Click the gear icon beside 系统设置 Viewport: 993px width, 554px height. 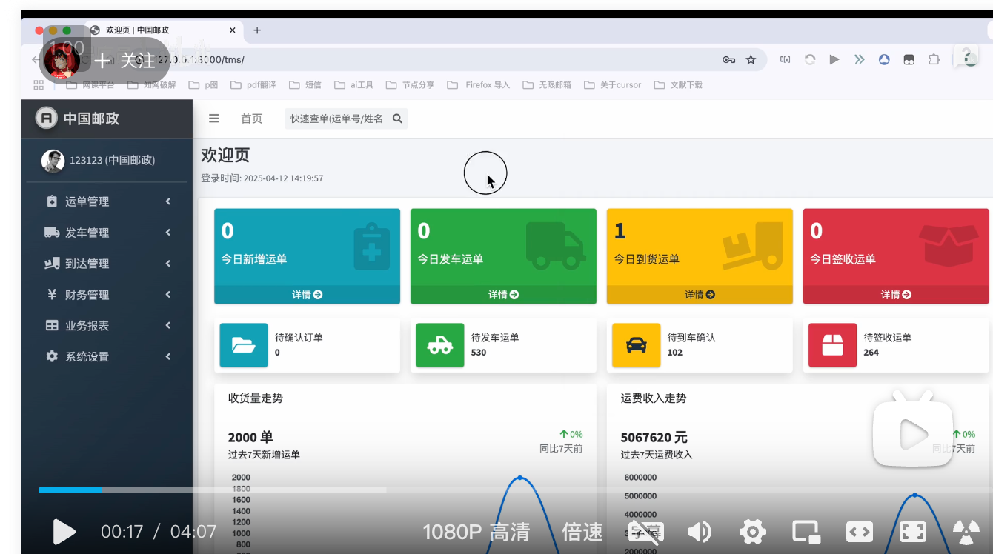pyautogui.click(x=52, y=357)
